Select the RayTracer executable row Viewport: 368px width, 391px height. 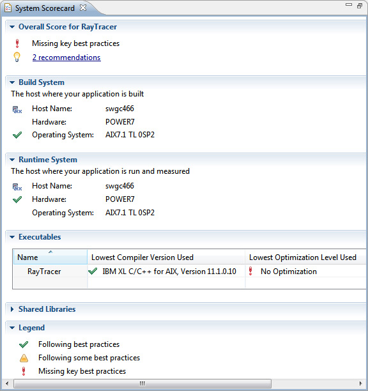pos(190,272)
